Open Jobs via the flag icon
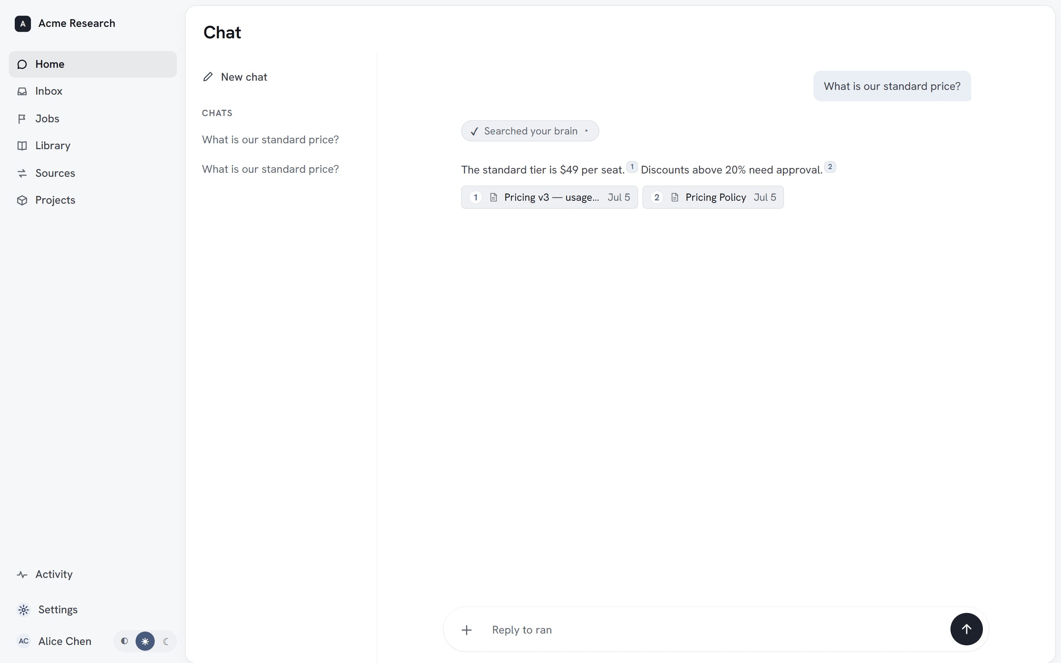Image resolution: width=1061 pixels, height=663 pixels. [22, 119]
